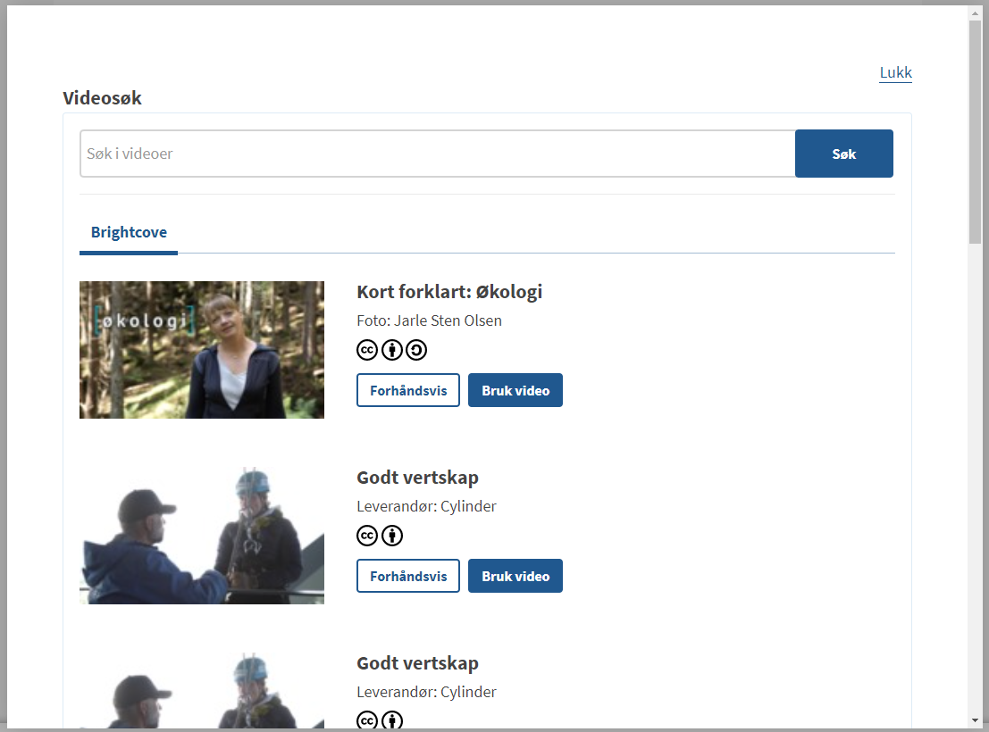Click the Søk search button
The width and height of the screenshot is (989, 732).
[844, 154]
